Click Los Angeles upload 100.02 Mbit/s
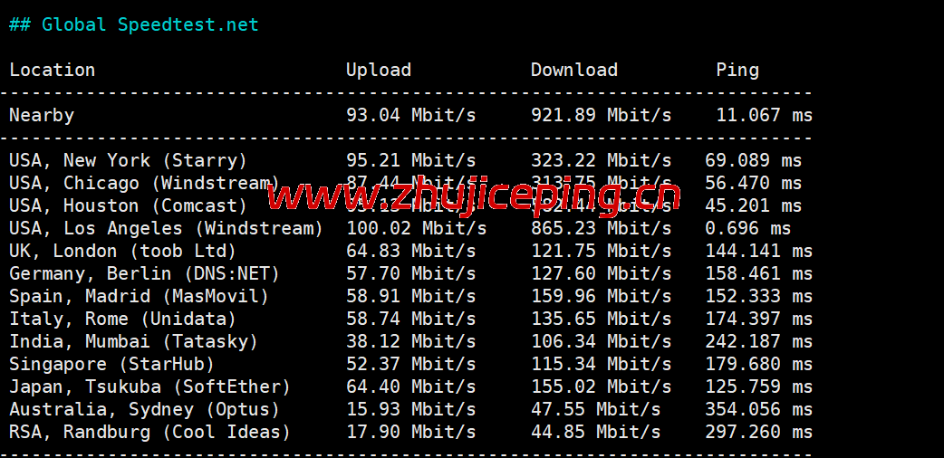The height and width of the screenshot is (458, 944). [x=416, y=228]
